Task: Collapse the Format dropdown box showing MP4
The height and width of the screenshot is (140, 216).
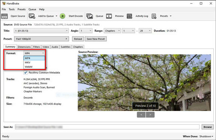Action: tap(34, 53)
